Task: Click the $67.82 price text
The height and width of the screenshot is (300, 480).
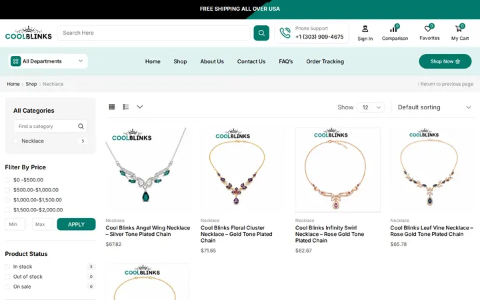Action: 113,244
